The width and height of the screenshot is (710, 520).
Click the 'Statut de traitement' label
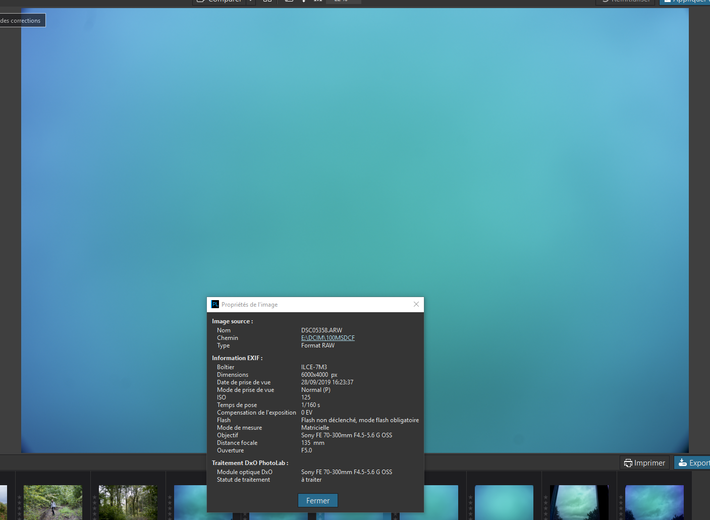coord(243,480)
